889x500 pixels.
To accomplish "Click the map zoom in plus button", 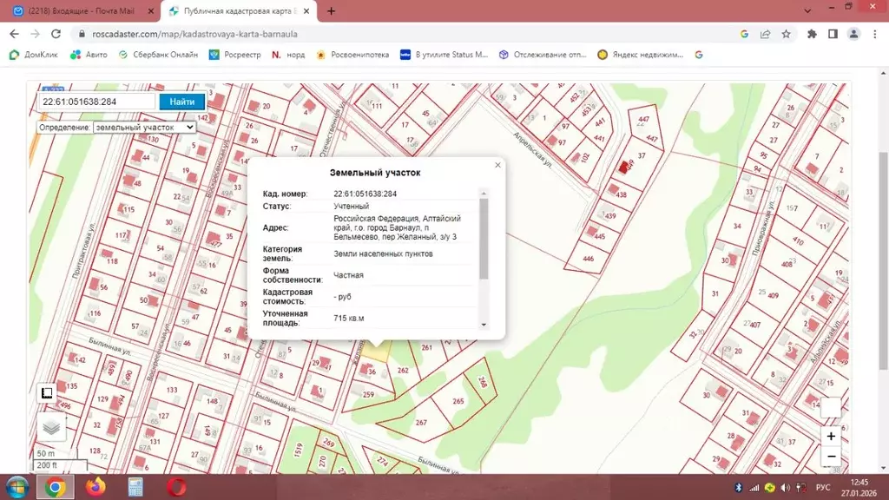I will (831, 436).
